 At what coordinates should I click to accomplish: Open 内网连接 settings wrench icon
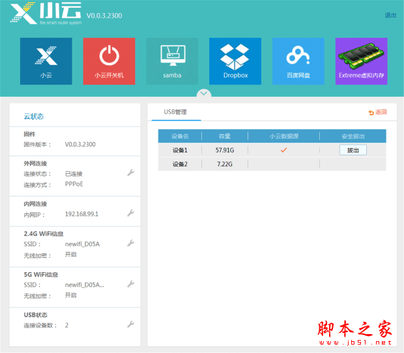[130, 213]
